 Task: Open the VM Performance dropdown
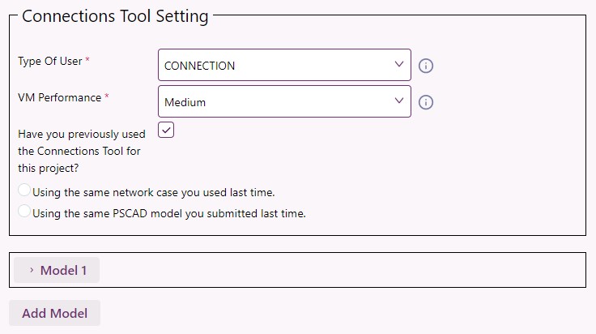click(284, 101)
